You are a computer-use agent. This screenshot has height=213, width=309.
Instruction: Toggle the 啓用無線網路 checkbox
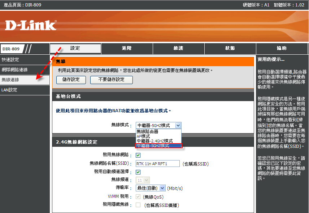[138, 155]
